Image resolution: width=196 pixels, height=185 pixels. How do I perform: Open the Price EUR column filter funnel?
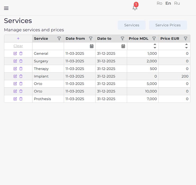(186, 38)
